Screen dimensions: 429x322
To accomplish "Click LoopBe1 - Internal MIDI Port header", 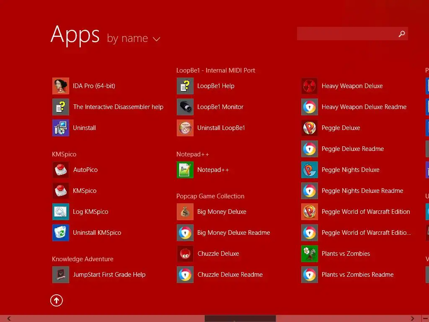I will pos(216,70).
